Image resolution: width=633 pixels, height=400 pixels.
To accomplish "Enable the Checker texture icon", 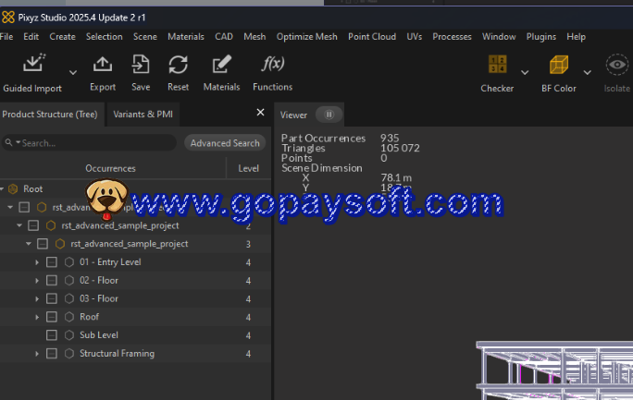I will pos(497,65).
